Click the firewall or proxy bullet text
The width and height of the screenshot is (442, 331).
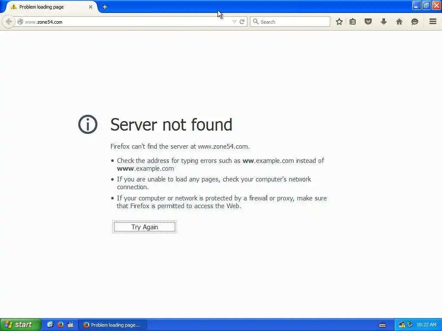point(221,202)
